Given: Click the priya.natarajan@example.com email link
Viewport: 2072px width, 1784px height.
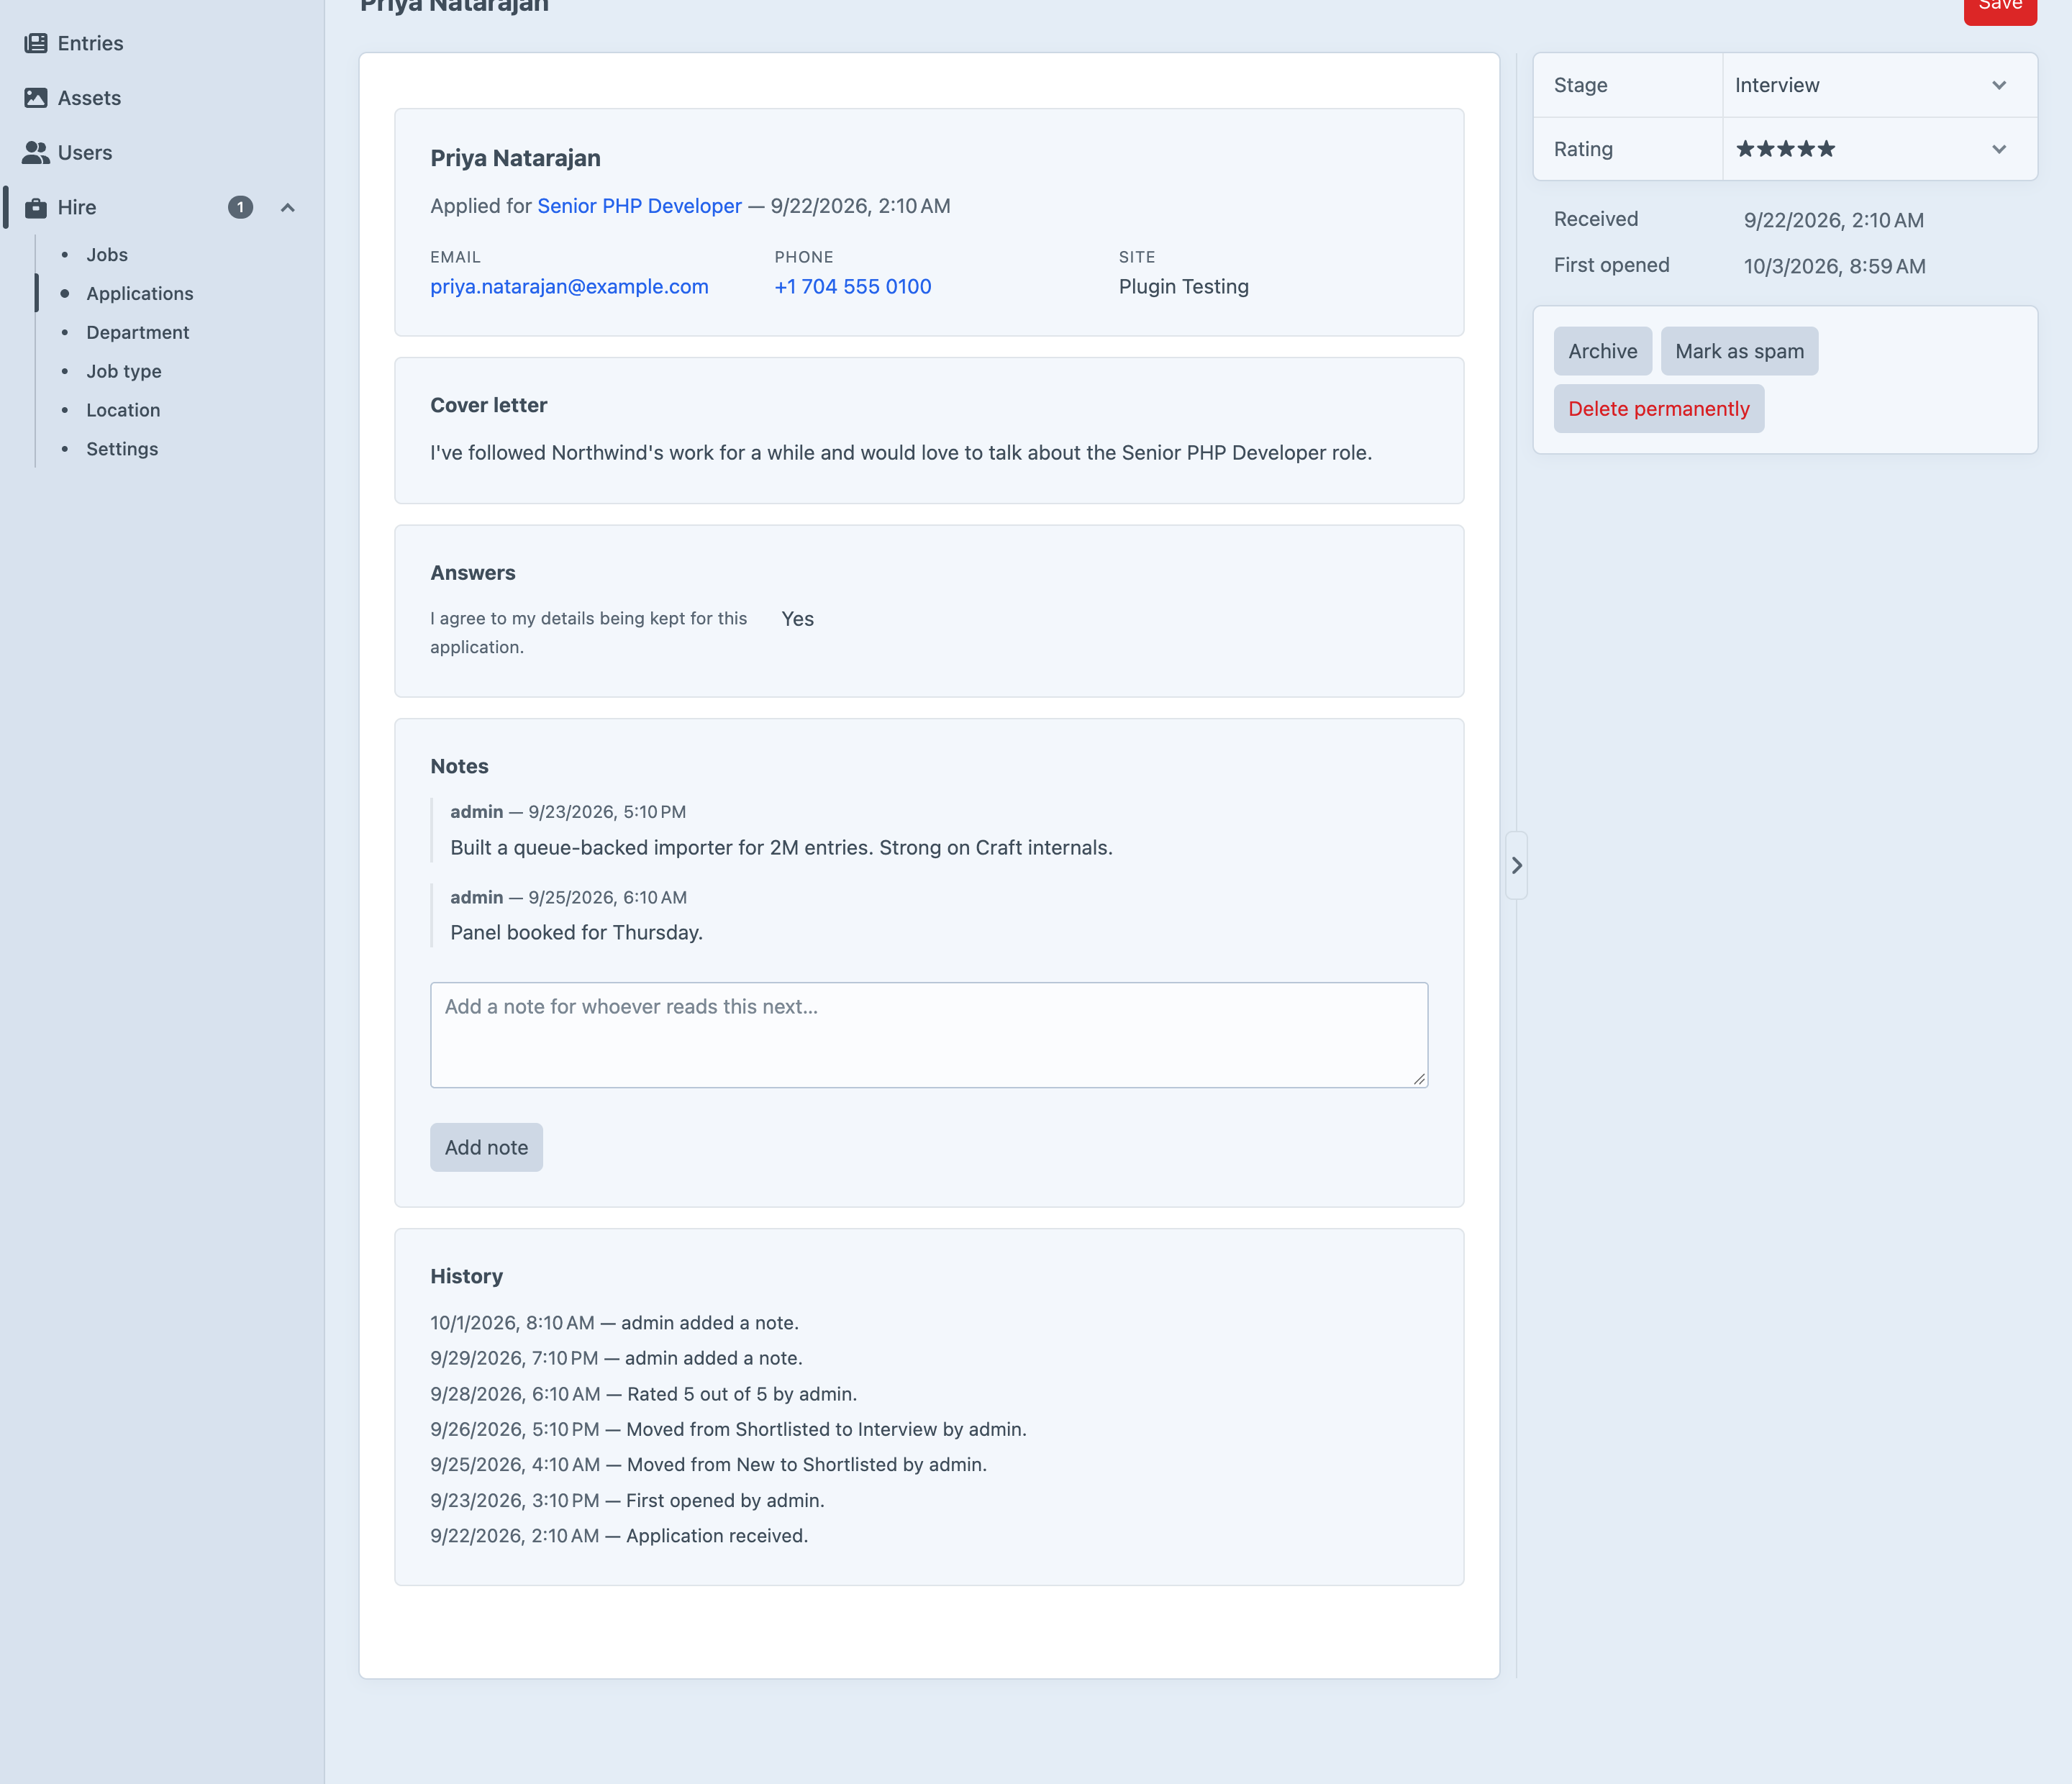Looking at the screenshot, I should [x=569, y=286].
